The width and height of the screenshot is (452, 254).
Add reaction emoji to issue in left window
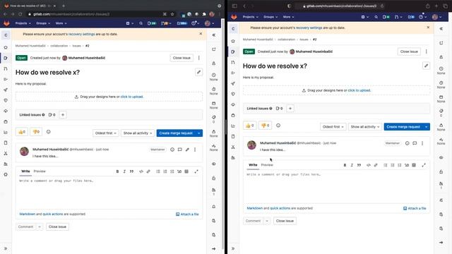[x=49, y=132]
